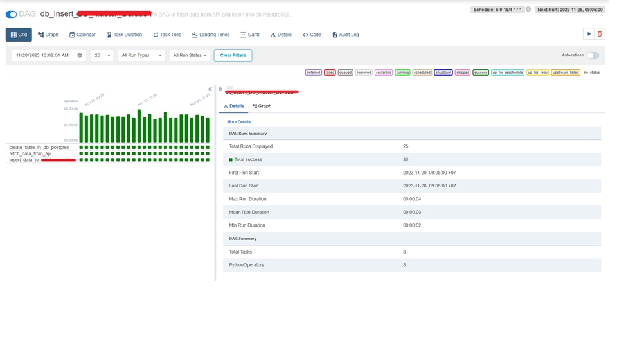The height and width of the screenshot is (355, 617).
Task: Filter by the no_status label
Action: pyautogui.click(x=591, y=73)
